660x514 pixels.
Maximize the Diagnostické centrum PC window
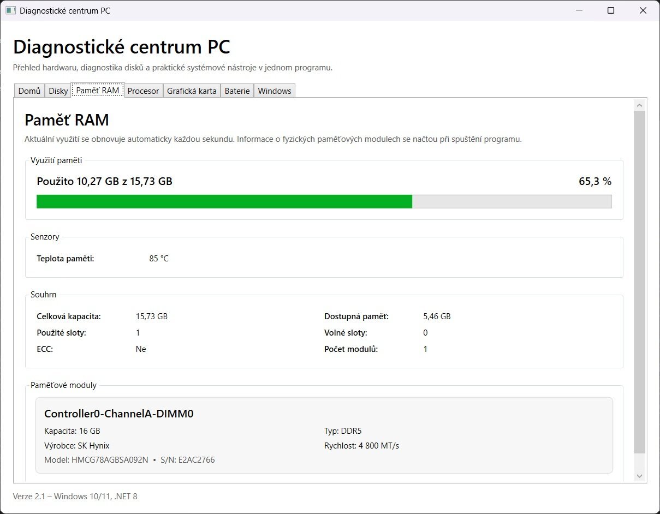(x=611, y=10)
